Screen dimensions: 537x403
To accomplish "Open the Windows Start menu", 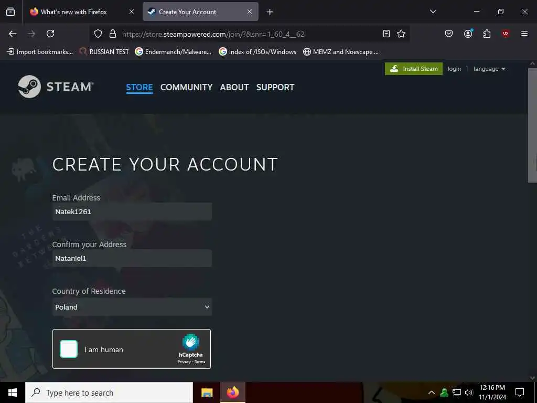I will pyautogui.click(x=13, y=393).
